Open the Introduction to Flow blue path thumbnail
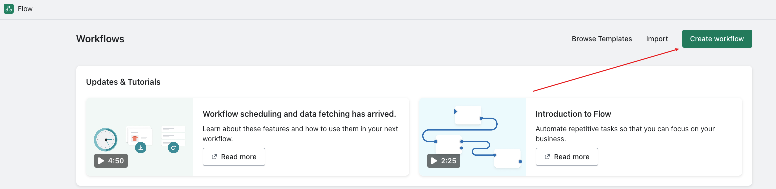 click(x=472, y=137)
